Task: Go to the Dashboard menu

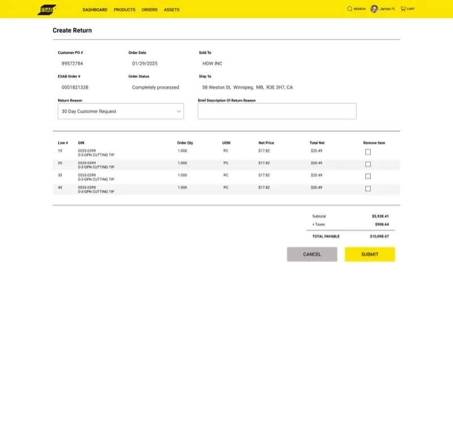Action: tap(95, 10)
